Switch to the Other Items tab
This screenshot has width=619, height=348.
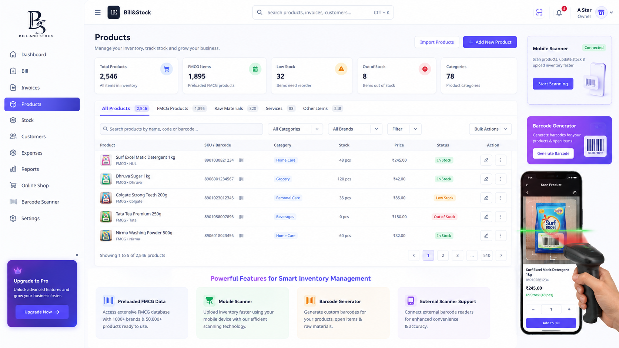(x=322, y=108)
